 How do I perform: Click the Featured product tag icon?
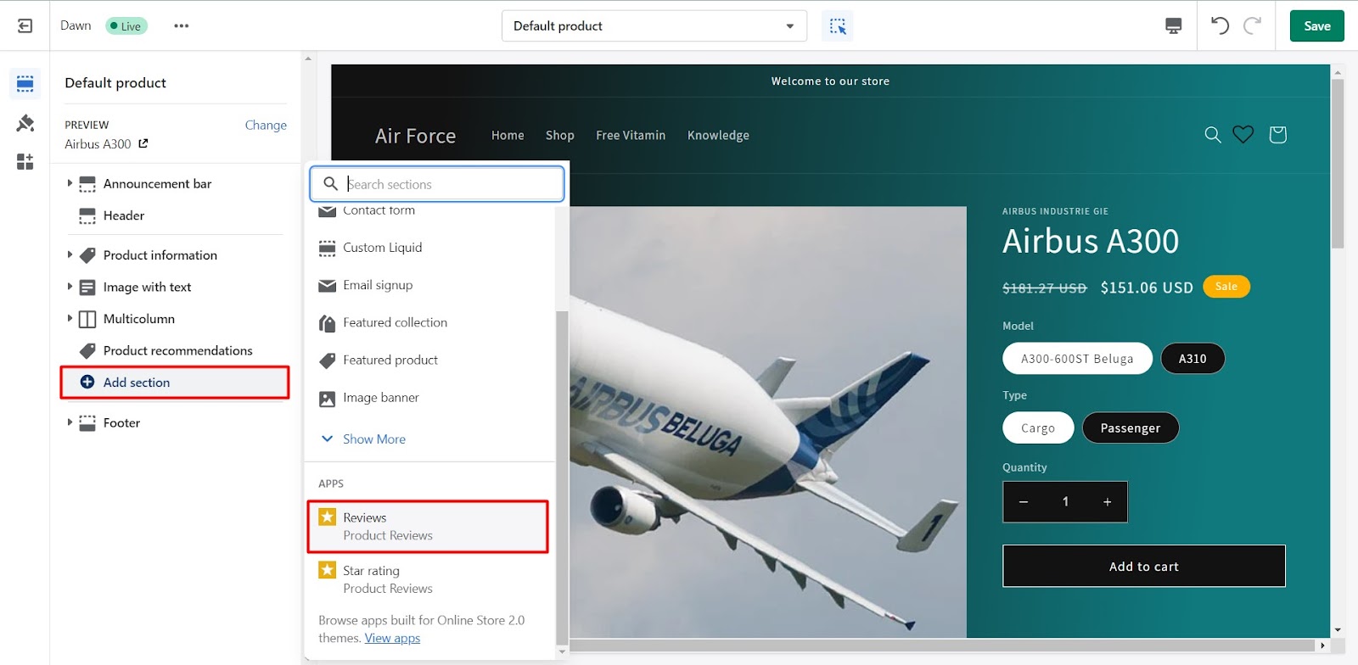327,360
